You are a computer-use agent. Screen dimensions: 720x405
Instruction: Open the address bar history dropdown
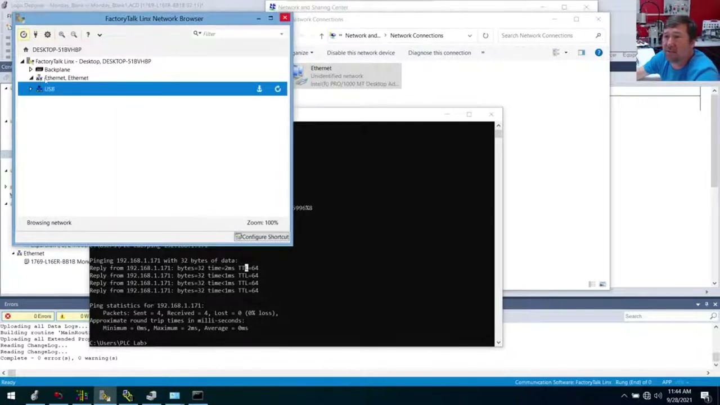(470, 35)
